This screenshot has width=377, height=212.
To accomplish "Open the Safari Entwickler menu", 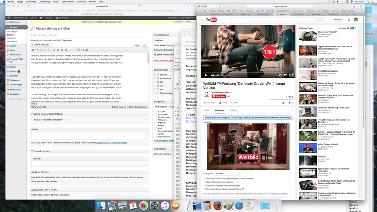I will tap(81, 2).
